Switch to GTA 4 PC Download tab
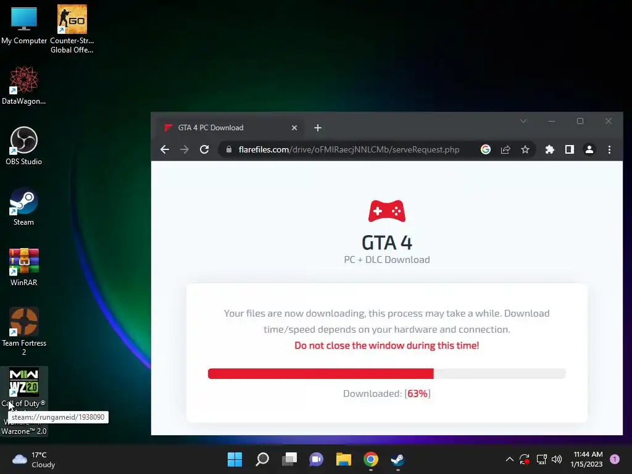This screenshot has width=632, height=474. [x=230, y=128]
